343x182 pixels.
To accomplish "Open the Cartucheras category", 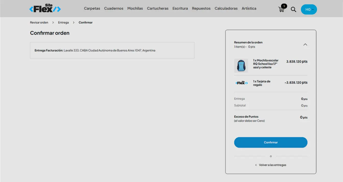I will pyautogui.click(x=158, y=8).
